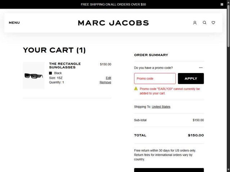Change shipping country from United States
The height and width of the screenshot is (172, 230).
click(x=161, y=107)
